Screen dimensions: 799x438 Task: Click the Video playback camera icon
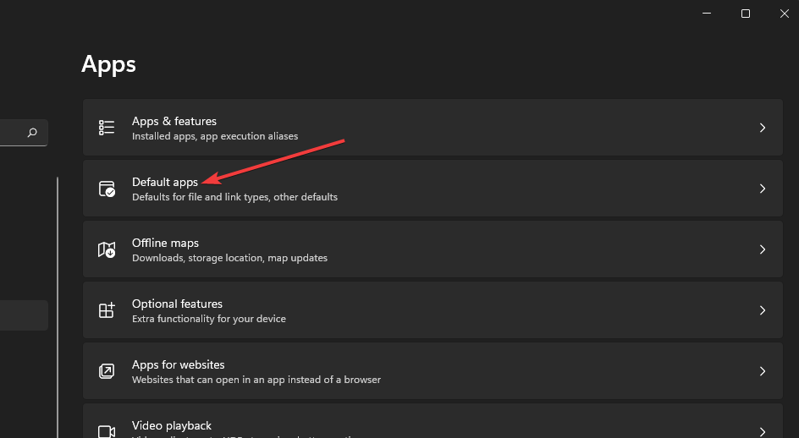107,430
